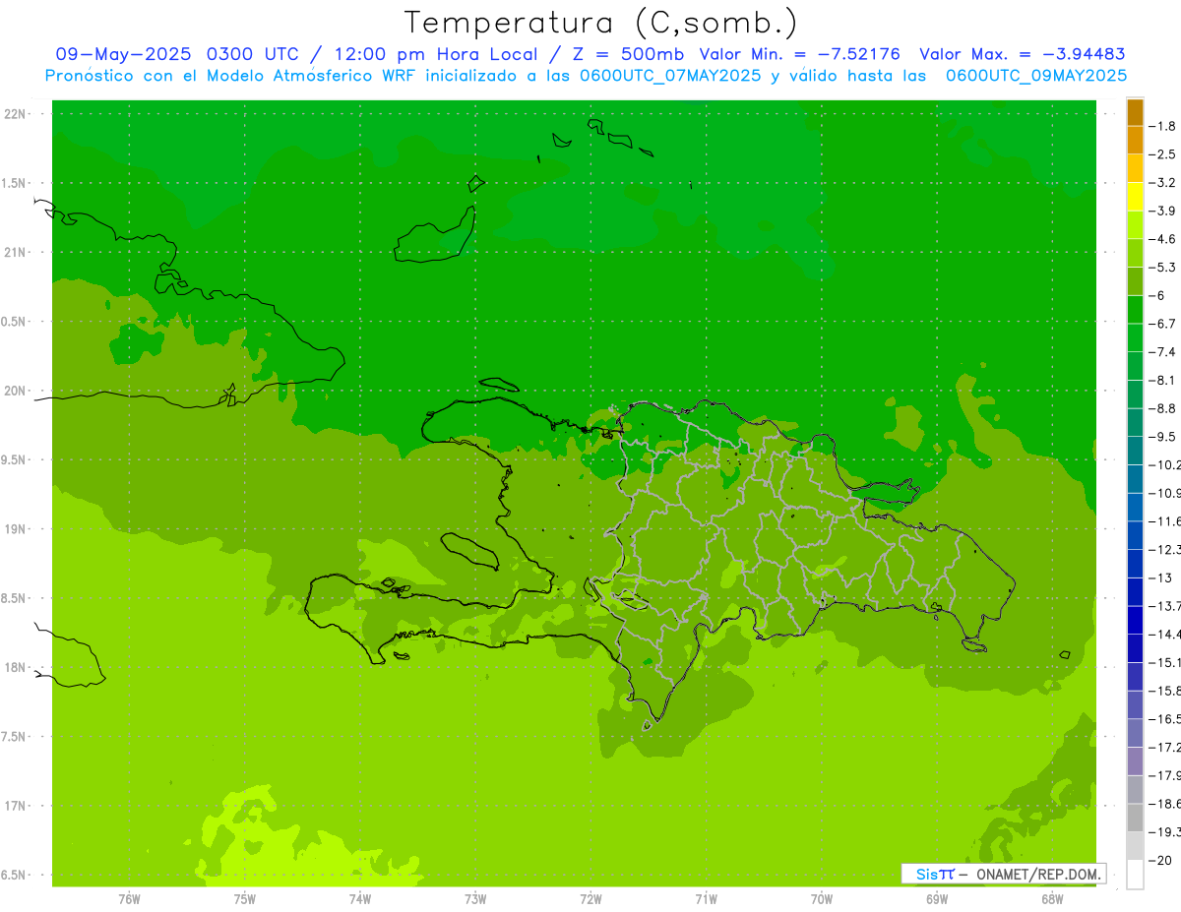Pick white swatch below -20 on color bar
This screenshot has width=1181, height=912.
tap(1135, 875)
